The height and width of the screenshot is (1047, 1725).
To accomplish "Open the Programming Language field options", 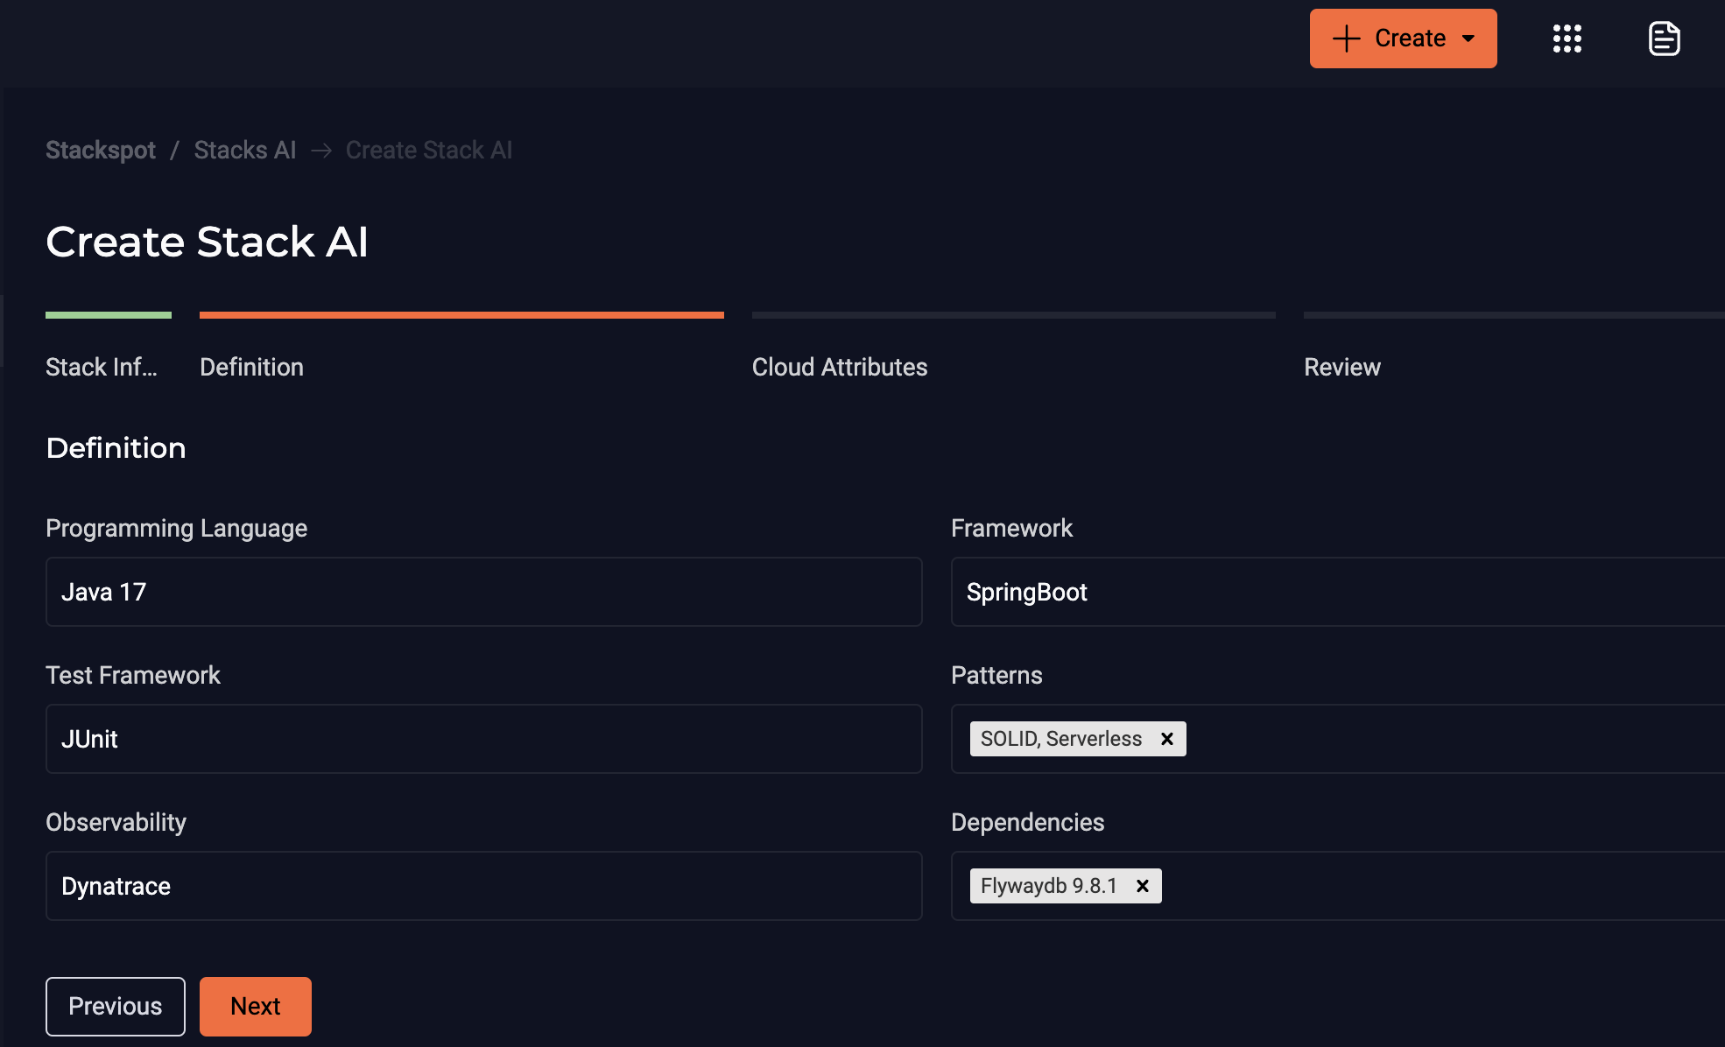I will pos(482,592).
